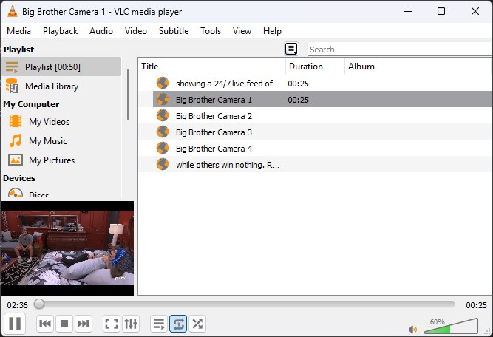
Task: Adjust the volume slider at 60%
Action: click(451, 327)
